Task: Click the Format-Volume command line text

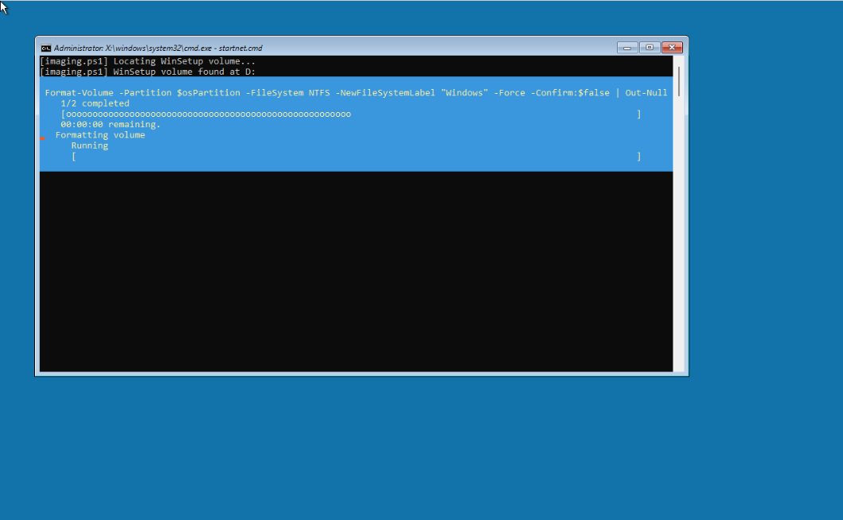Action: point(356,93)
